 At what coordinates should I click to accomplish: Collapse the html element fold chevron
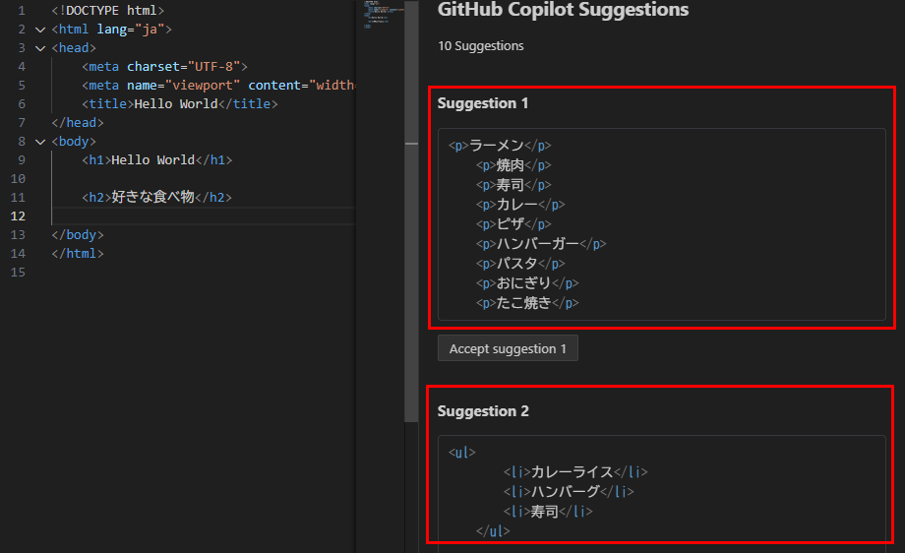click(x=40, y=30)
